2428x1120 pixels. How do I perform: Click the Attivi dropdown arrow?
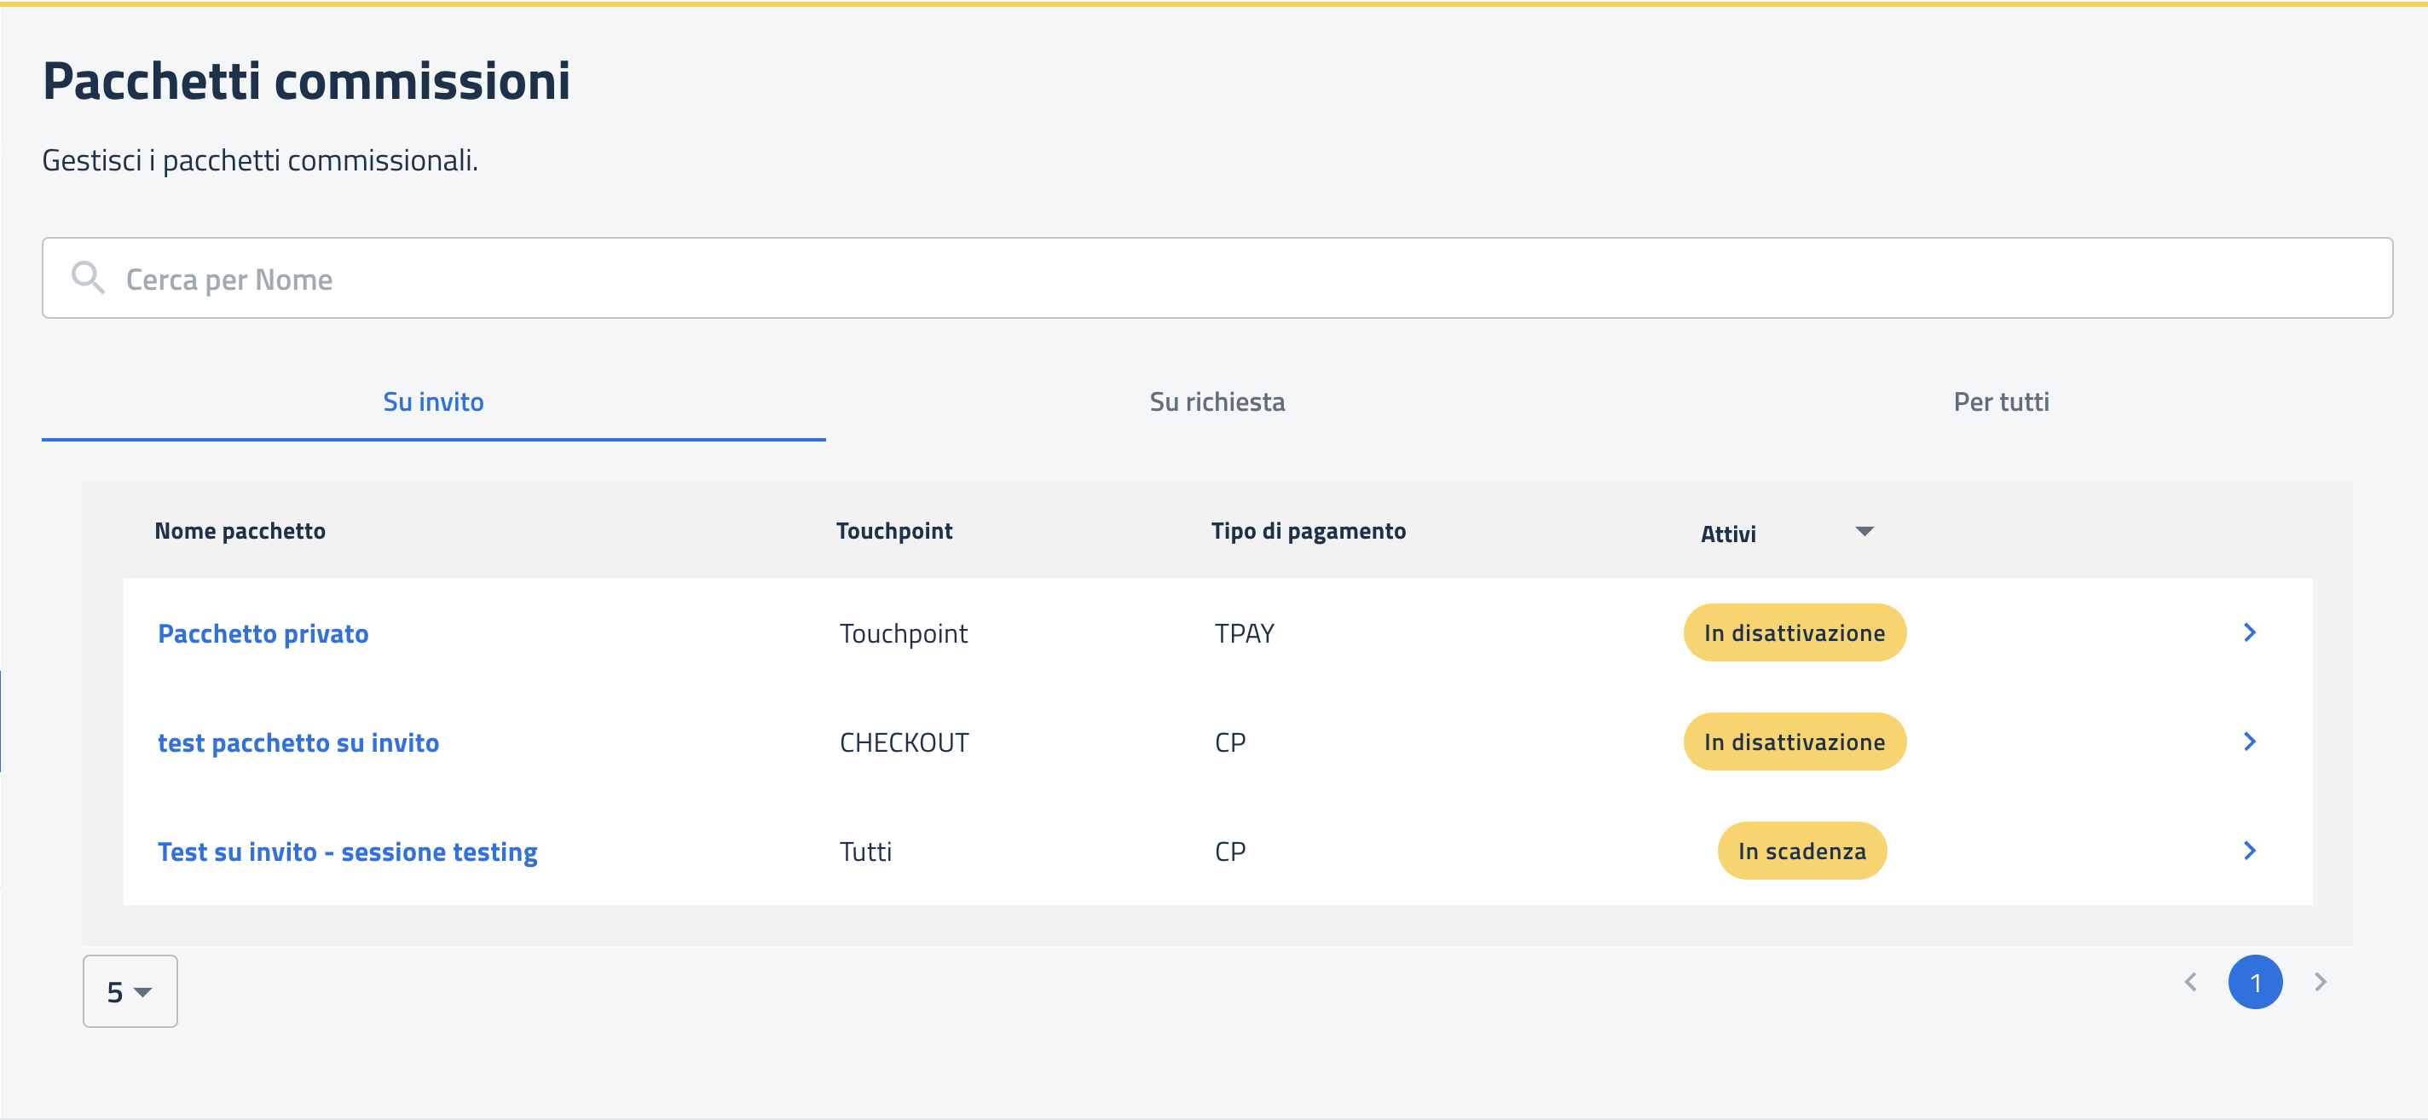click(1864, 531)
